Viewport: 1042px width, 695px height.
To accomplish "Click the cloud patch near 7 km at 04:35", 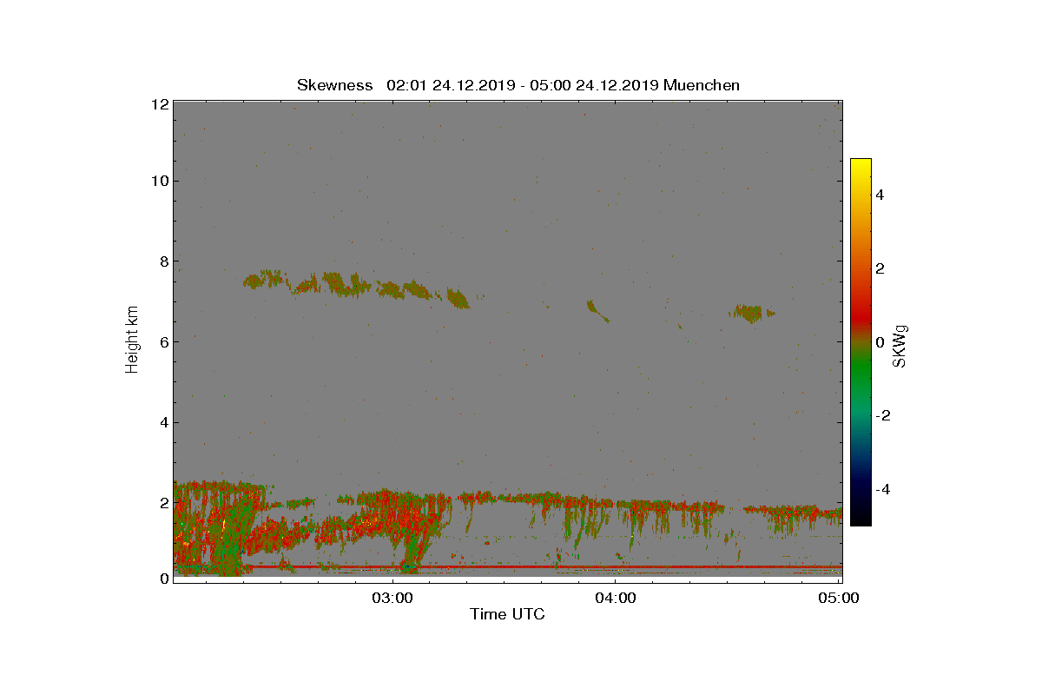I will pos(752,313).
